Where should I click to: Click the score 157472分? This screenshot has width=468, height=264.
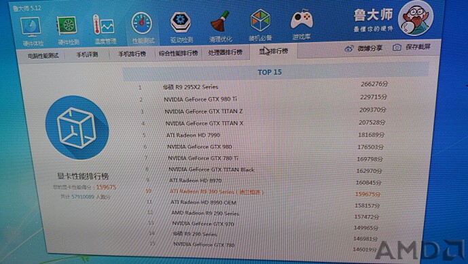(367, 217)
